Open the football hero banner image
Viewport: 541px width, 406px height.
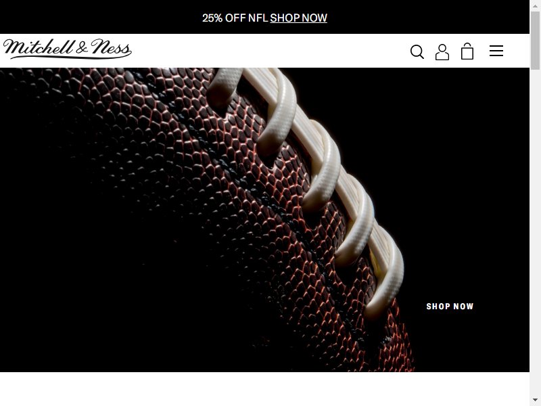pos(264,219)
